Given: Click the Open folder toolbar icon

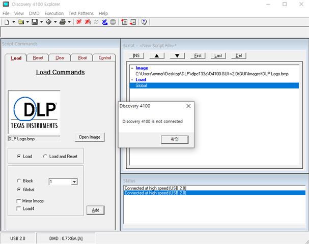Looking at the screenshot, I should pyautogui.click(x=21, y=22).
